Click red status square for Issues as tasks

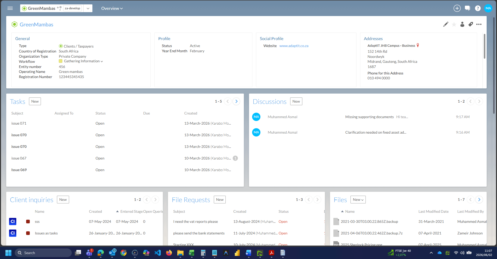pos(28,233)
